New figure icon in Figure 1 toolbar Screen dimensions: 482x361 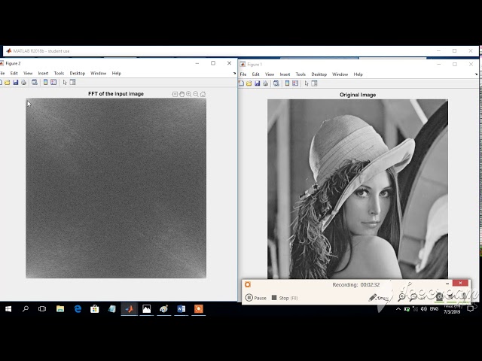241,83
